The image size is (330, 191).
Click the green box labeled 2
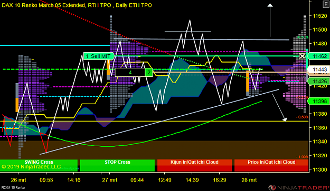click(x=149, y=73)
